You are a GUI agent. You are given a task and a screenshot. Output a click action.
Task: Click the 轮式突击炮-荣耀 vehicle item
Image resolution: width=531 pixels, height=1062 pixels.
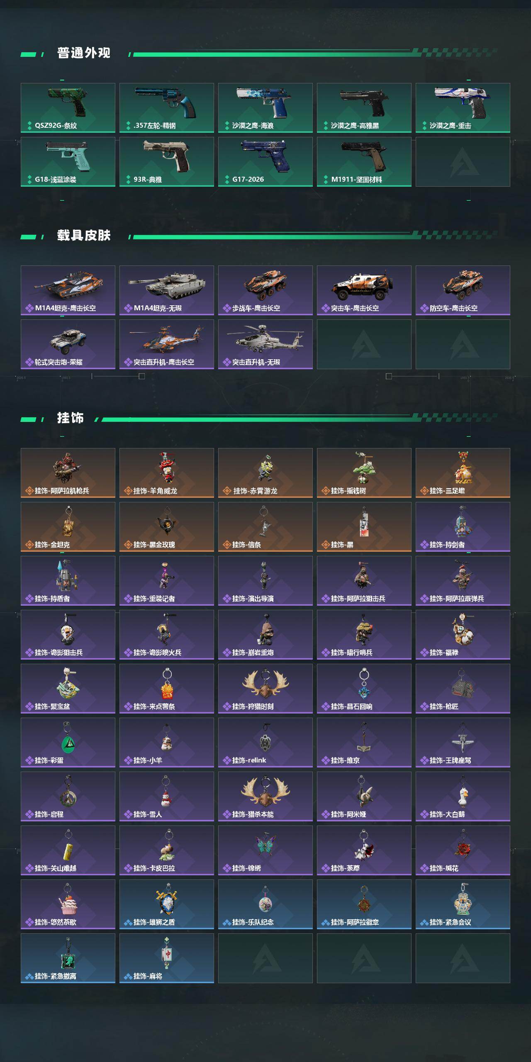click(68, 344)
